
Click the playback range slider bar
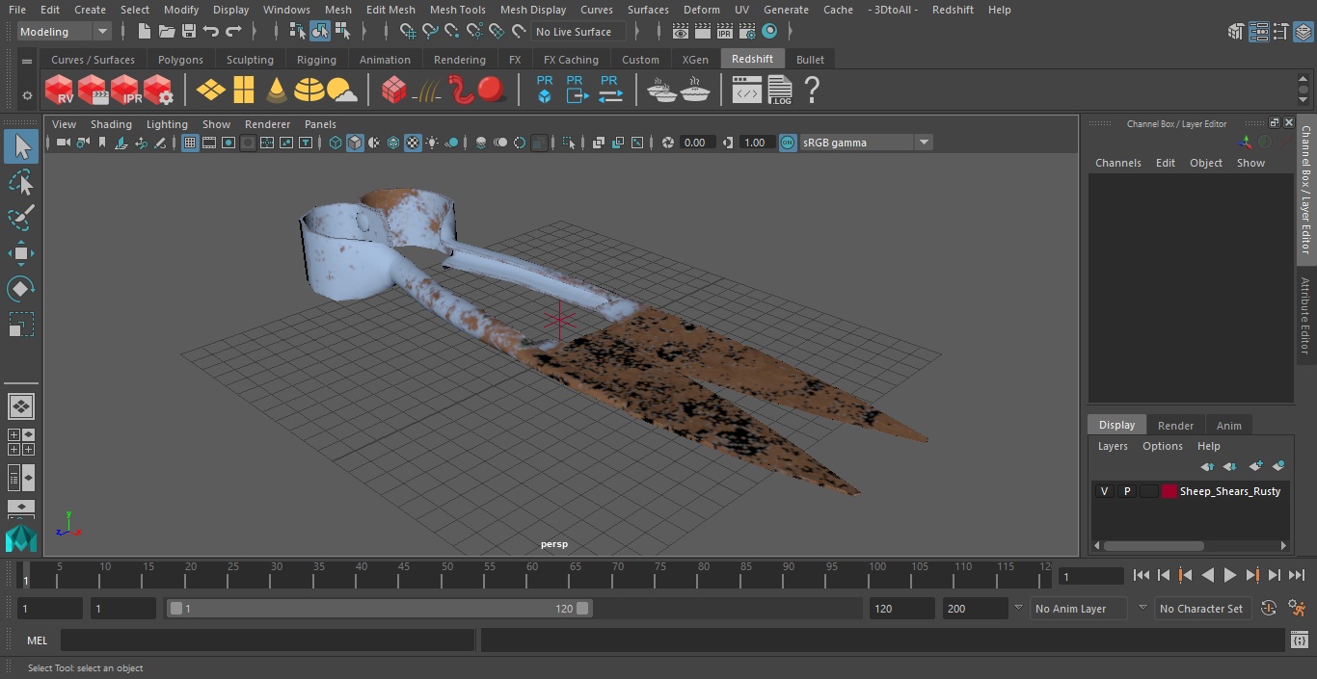click(379, 609)
